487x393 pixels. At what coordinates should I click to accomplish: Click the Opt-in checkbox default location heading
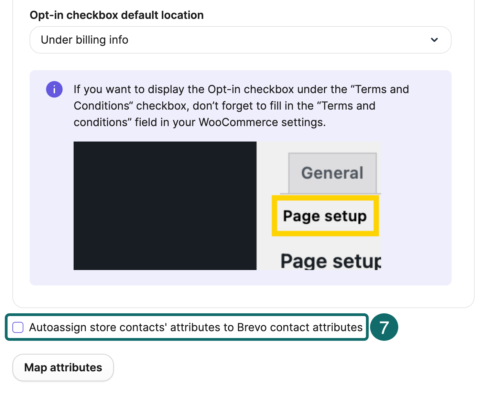pyautogui.click(x=117, y=15)
